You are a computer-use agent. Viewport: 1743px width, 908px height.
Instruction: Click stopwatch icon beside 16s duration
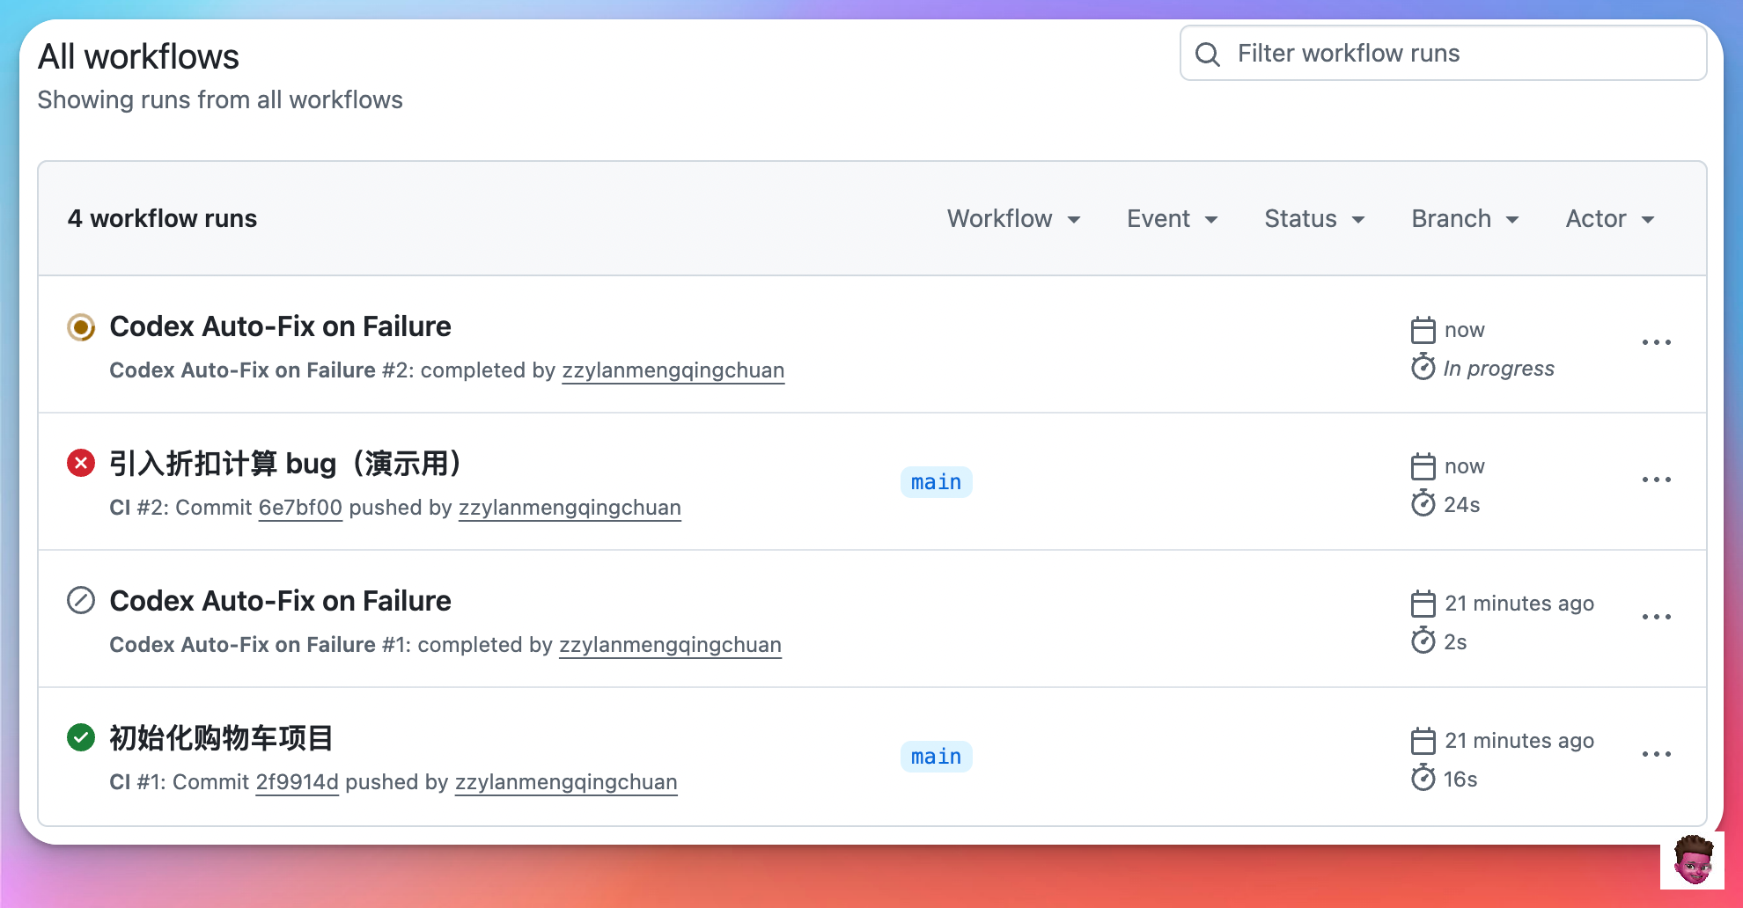(x=1423, y=779)
